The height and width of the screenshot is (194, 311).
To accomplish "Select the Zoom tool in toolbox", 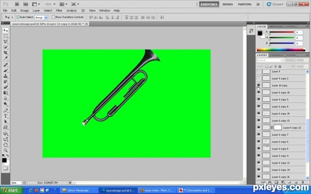I will tap(6, 150).
